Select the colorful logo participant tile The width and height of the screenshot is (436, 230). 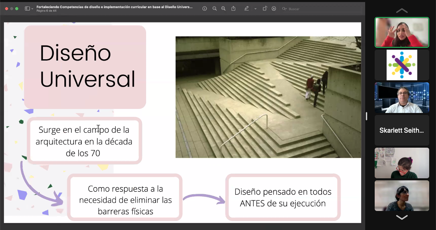point(402,65)
